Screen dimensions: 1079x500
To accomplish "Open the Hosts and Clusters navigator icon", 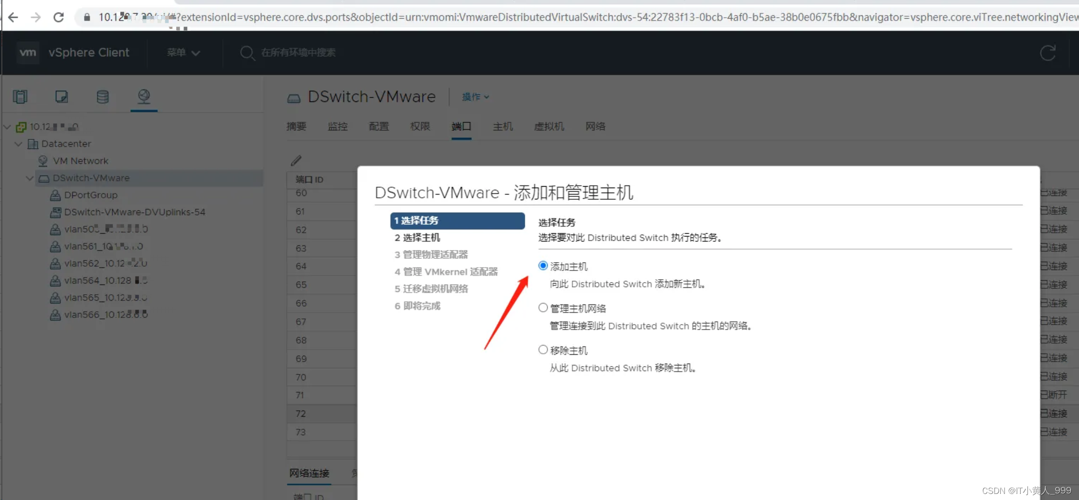I will point(20,96).
